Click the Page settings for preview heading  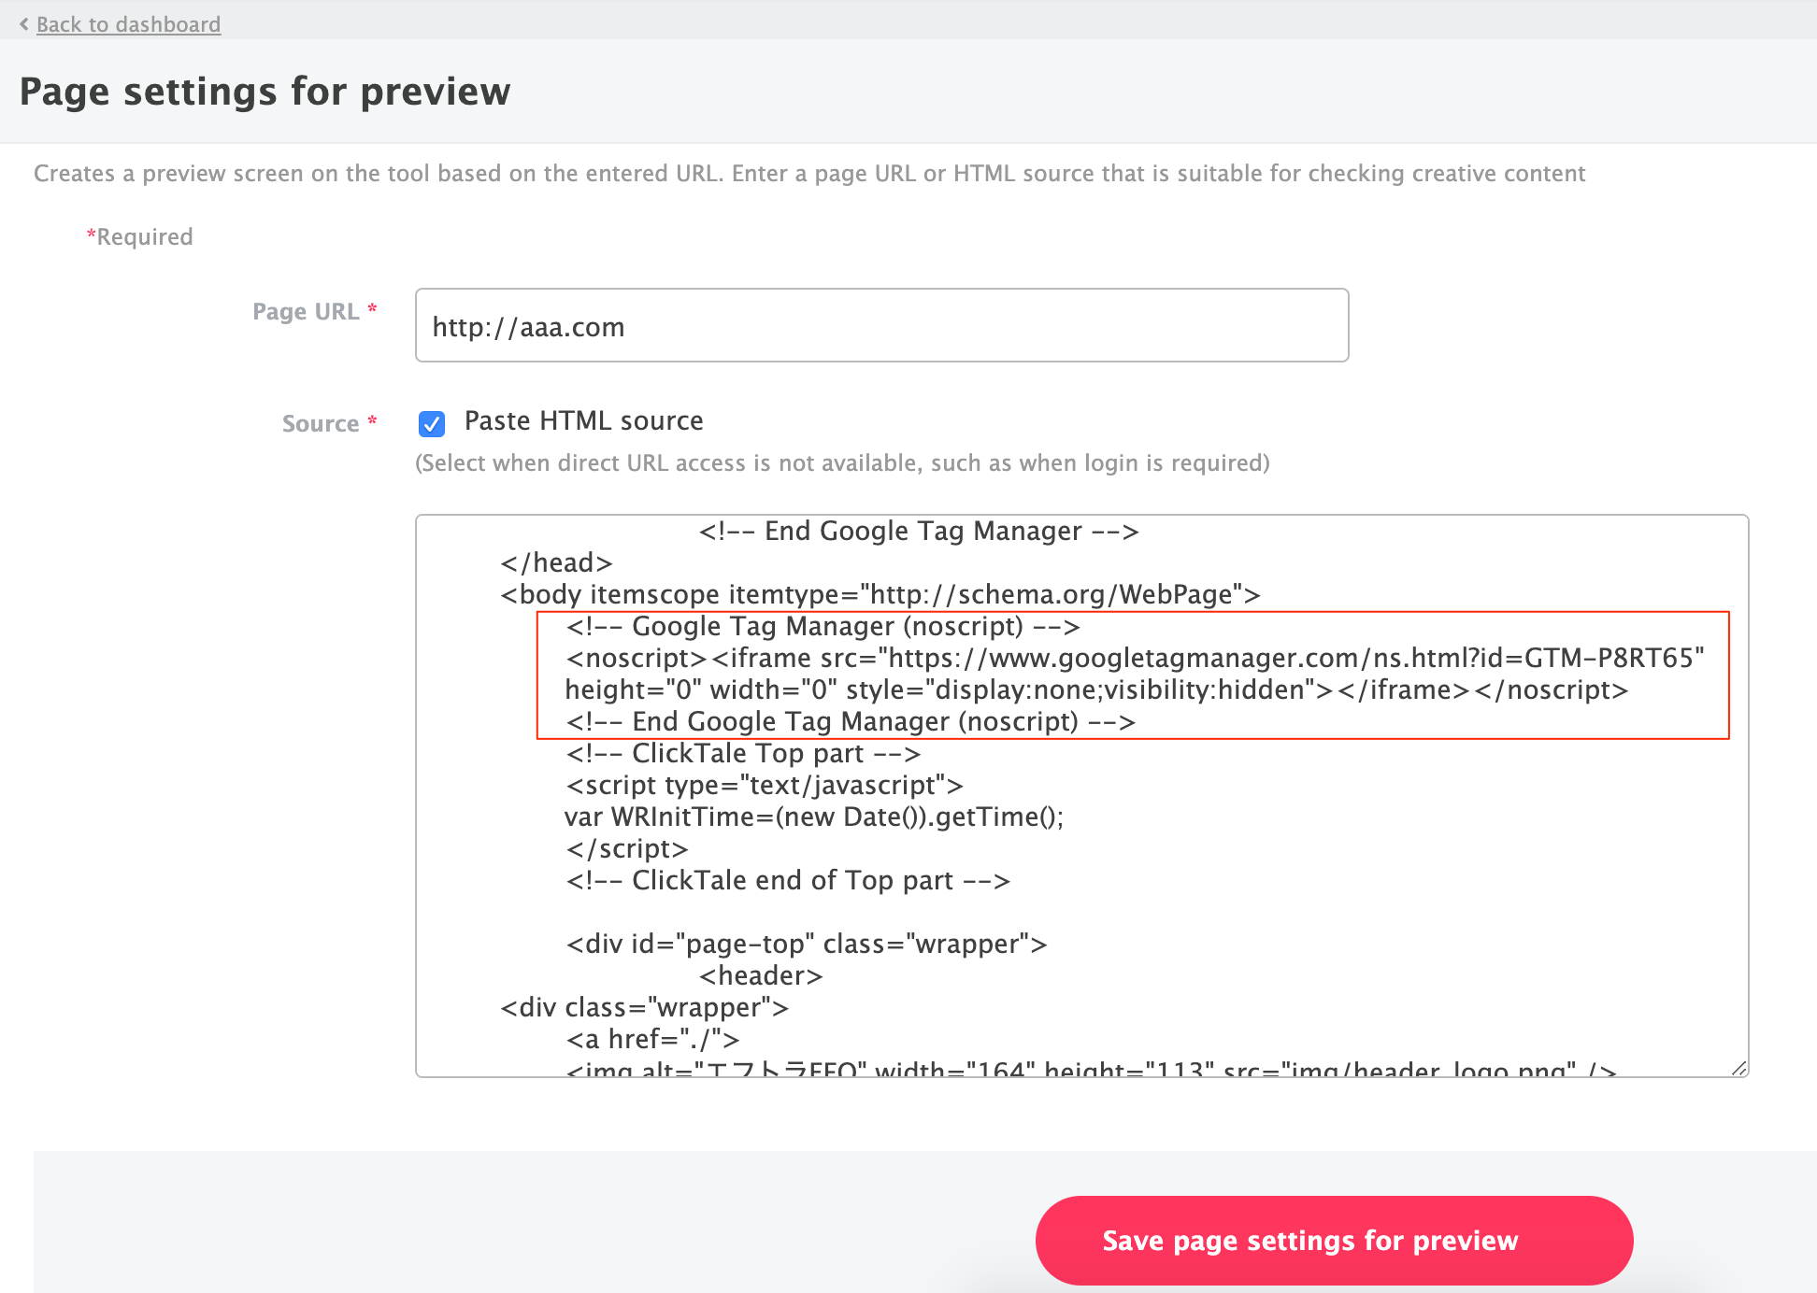pos(265,92)
